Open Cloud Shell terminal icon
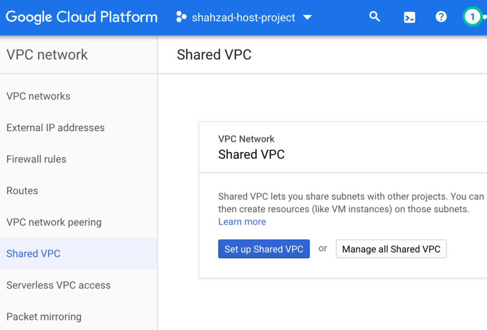The image size is (487, 330). click(x=409, y=18)
